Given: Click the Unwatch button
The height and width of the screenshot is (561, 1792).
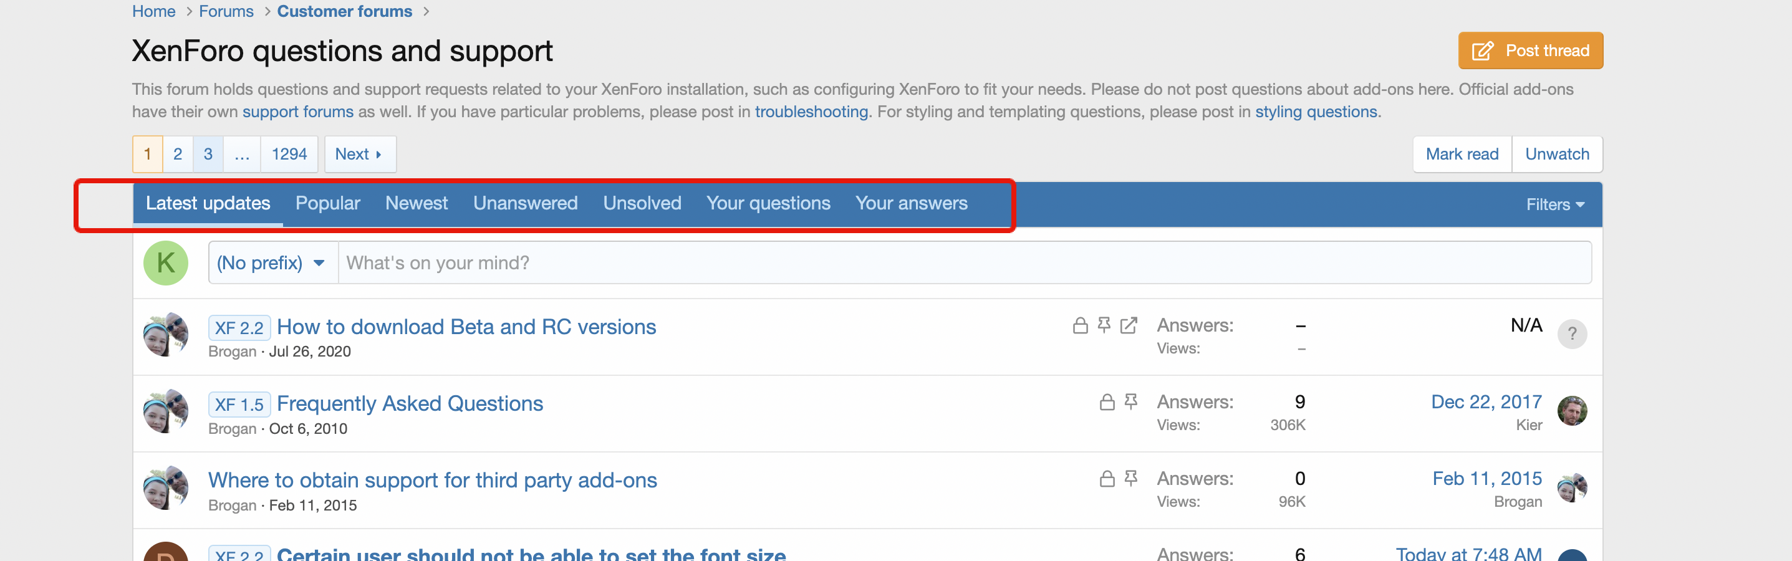Looking at the screenshot, I should click(x=1557, y=155).
